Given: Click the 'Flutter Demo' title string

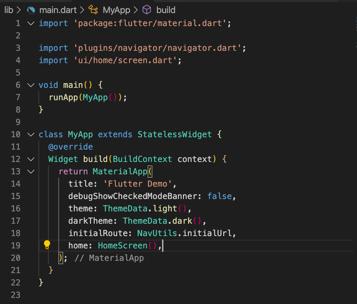Looking at the screenshot, I should click(x=137, y=184).
